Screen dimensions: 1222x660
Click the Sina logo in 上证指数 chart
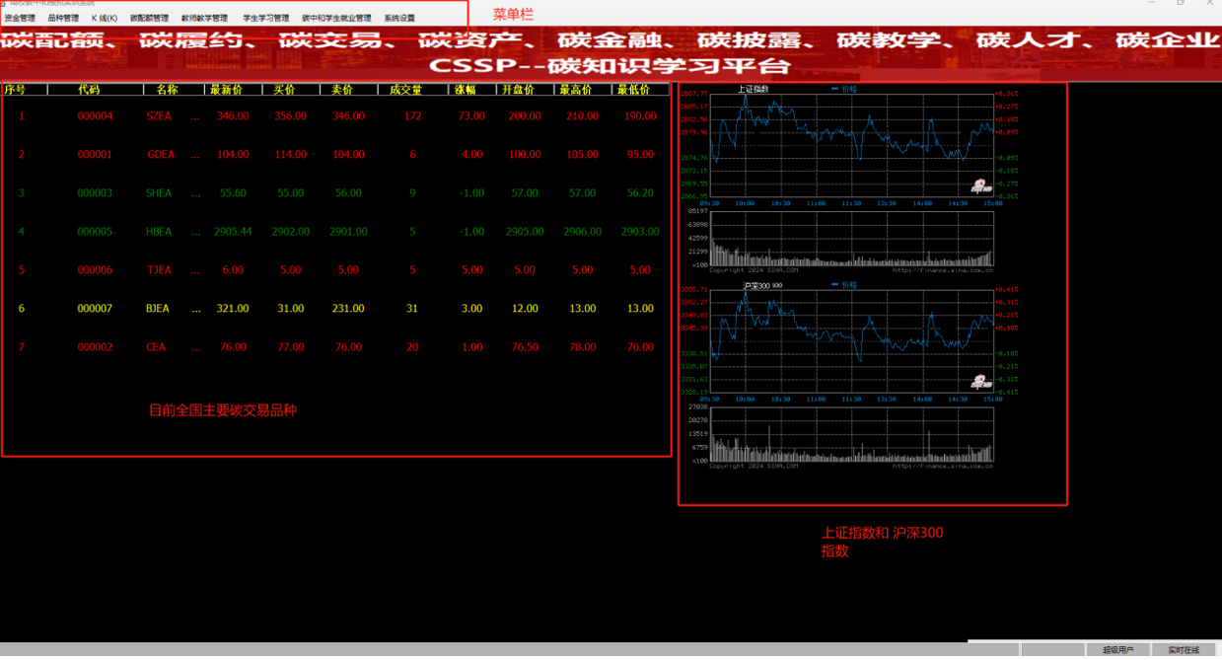(x=979, y=185)
